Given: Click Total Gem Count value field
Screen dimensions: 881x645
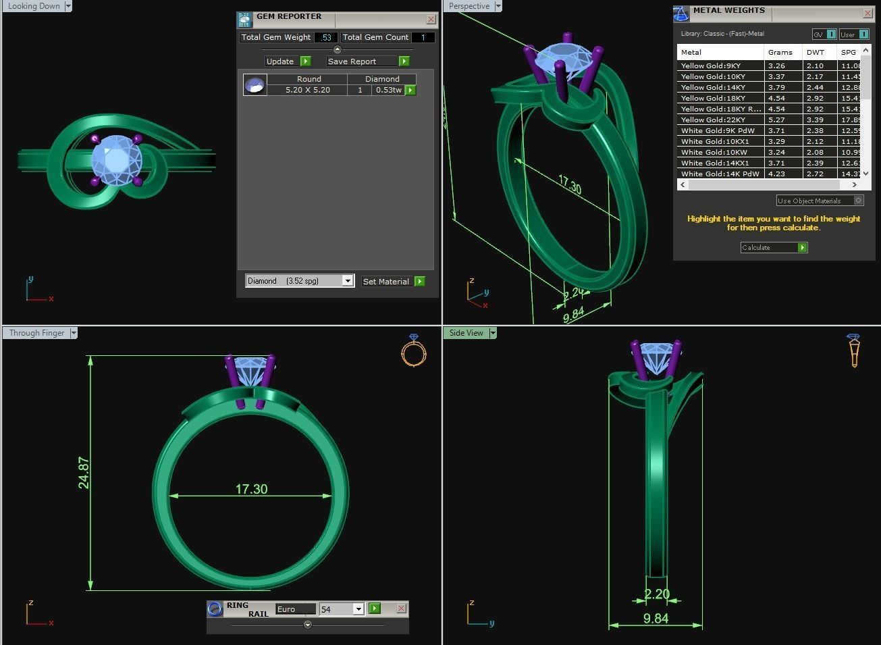Looking at the screenshot, I should pyautogui.click(x=423, y=38).
